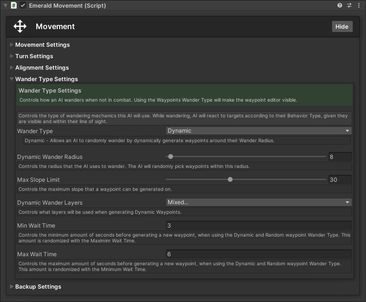Collapse the Wander Type Settings section

click(12, 79)
